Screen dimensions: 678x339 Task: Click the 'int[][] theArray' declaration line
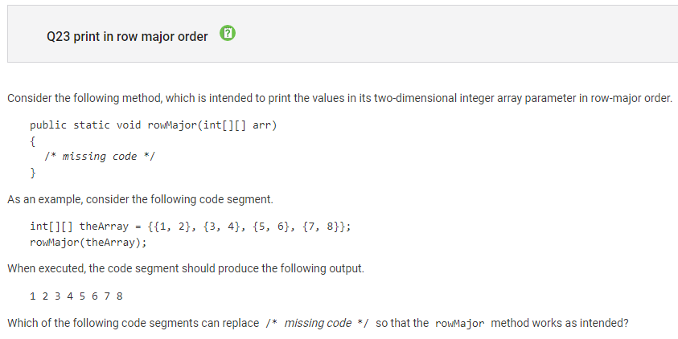point(191,227)
